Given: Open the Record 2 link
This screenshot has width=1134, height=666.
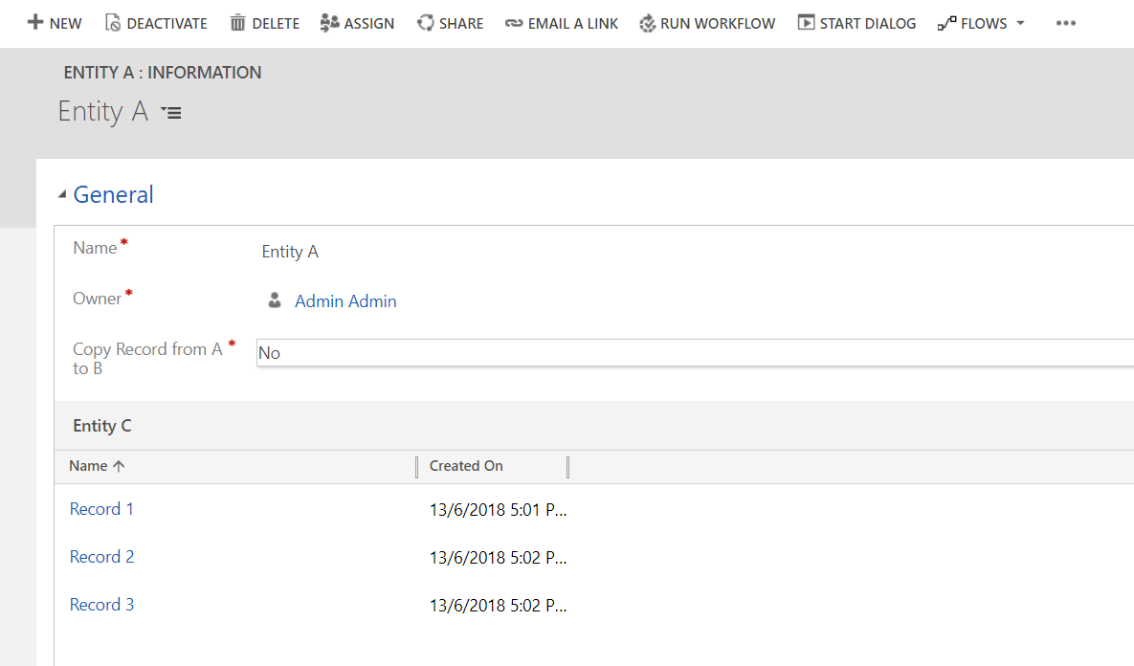Looking at the screenshot, I should (101, 556).
